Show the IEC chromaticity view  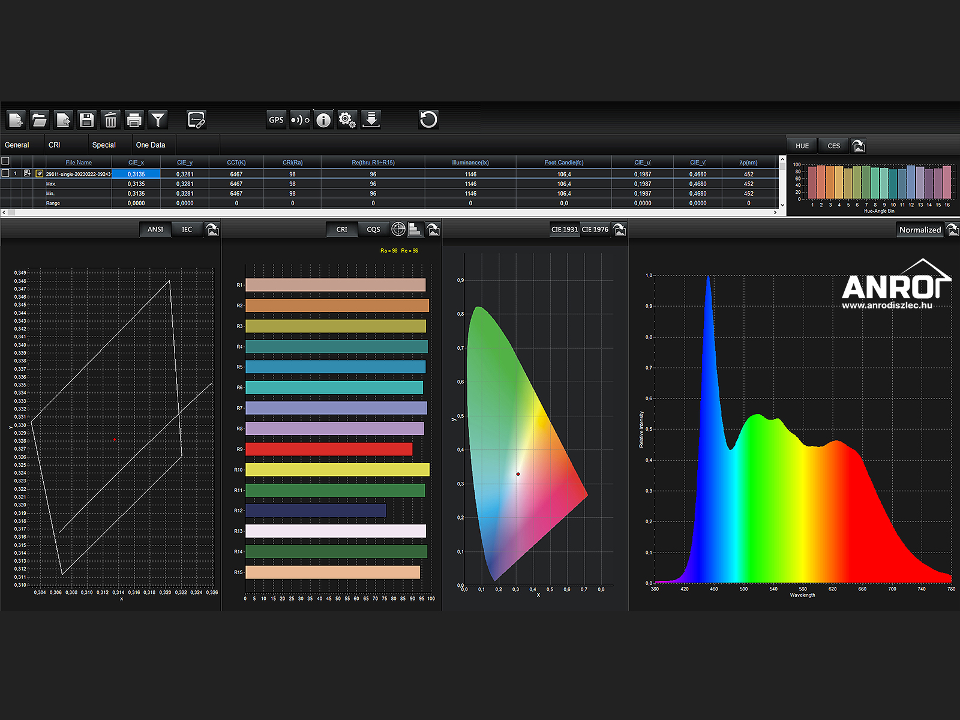tap(187, 229)
